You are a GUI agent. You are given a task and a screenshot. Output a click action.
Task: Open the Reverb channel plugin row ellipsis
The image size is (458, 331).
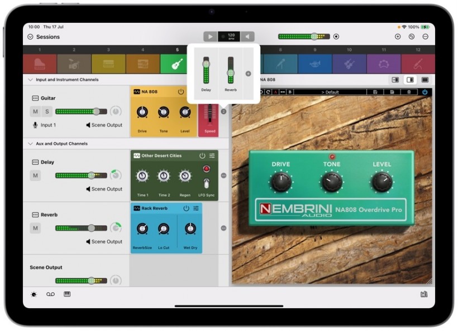[x=224, y=228]
